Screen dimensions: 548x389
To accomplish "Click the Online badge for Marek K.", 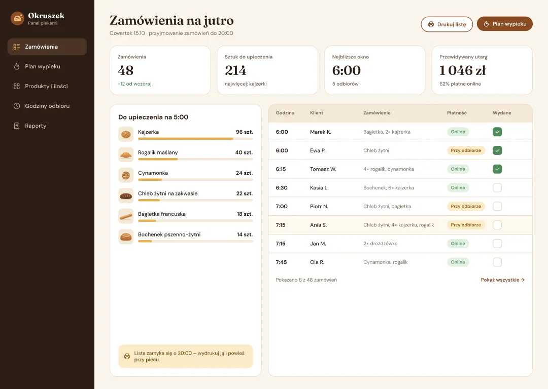I will pyautogui.click(x=458, y=132).
